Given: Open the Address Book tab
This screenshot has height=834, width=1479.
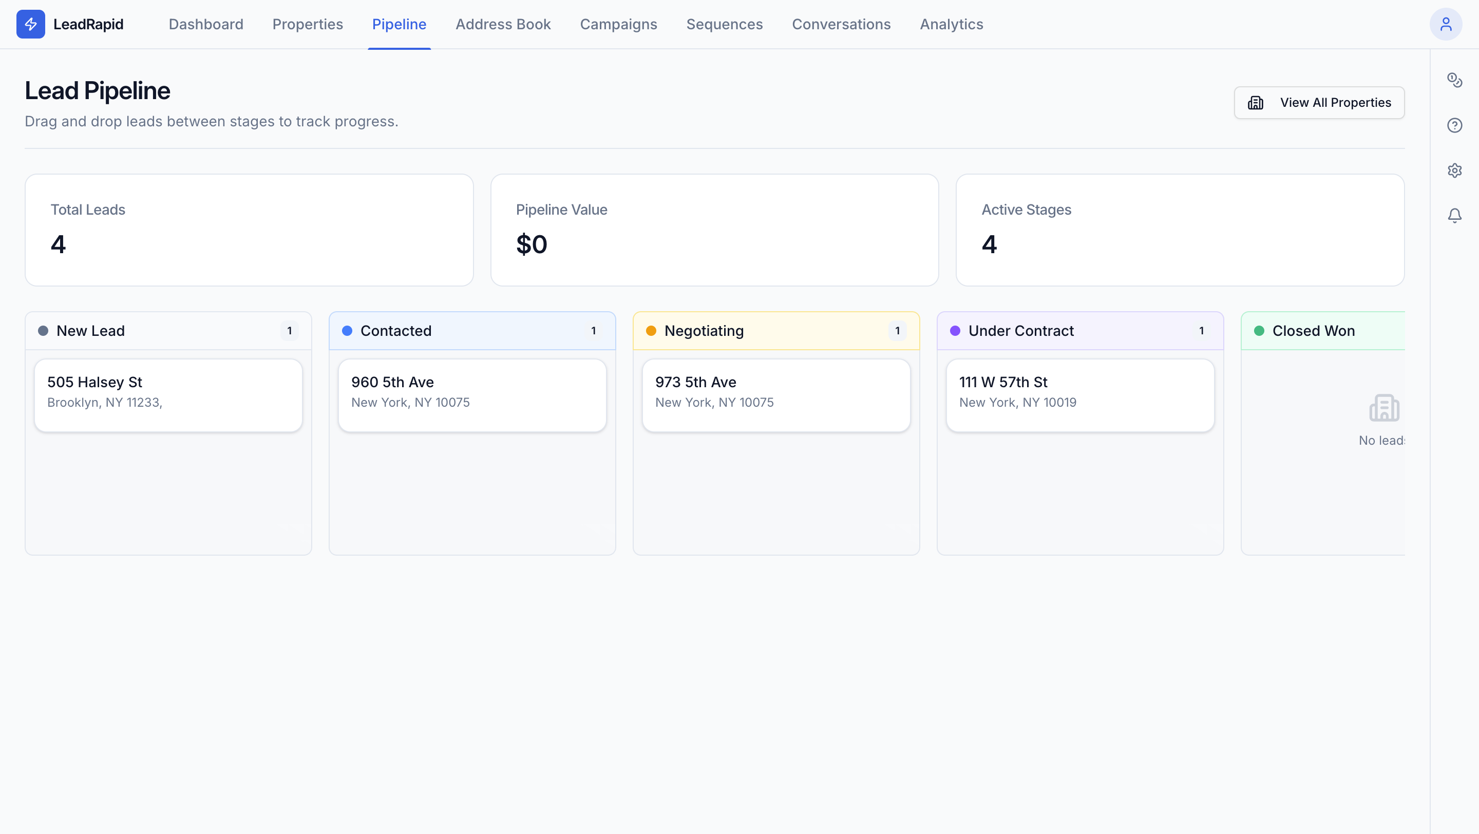Looking at the screenshot, I should pyautogui.click(x=503, y=24).
